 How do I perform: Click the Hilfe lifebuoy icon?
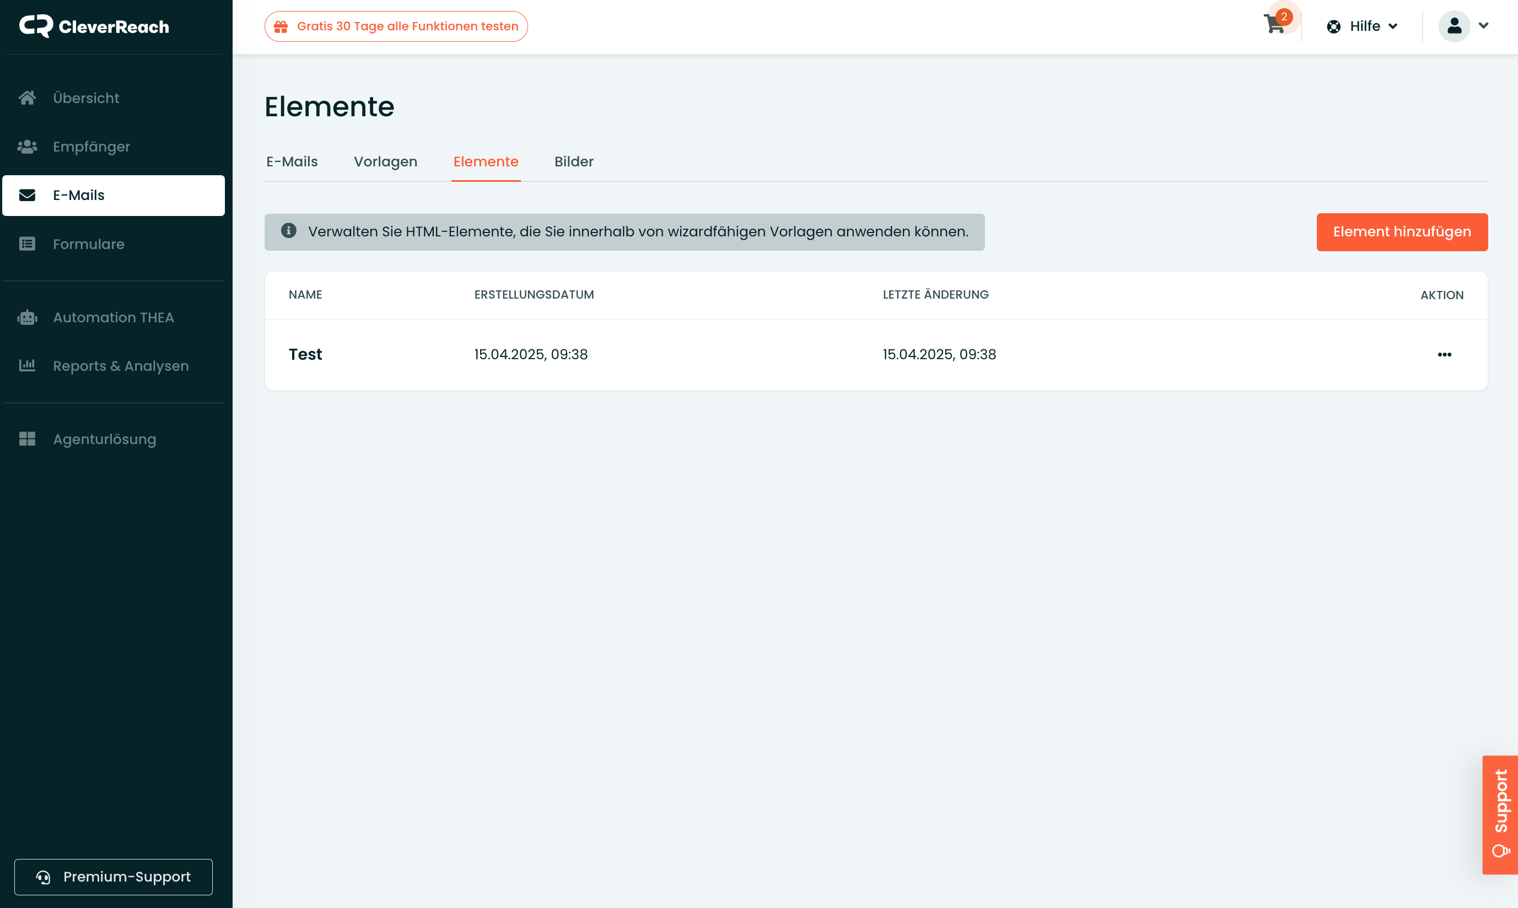(x=1333, y=26)
